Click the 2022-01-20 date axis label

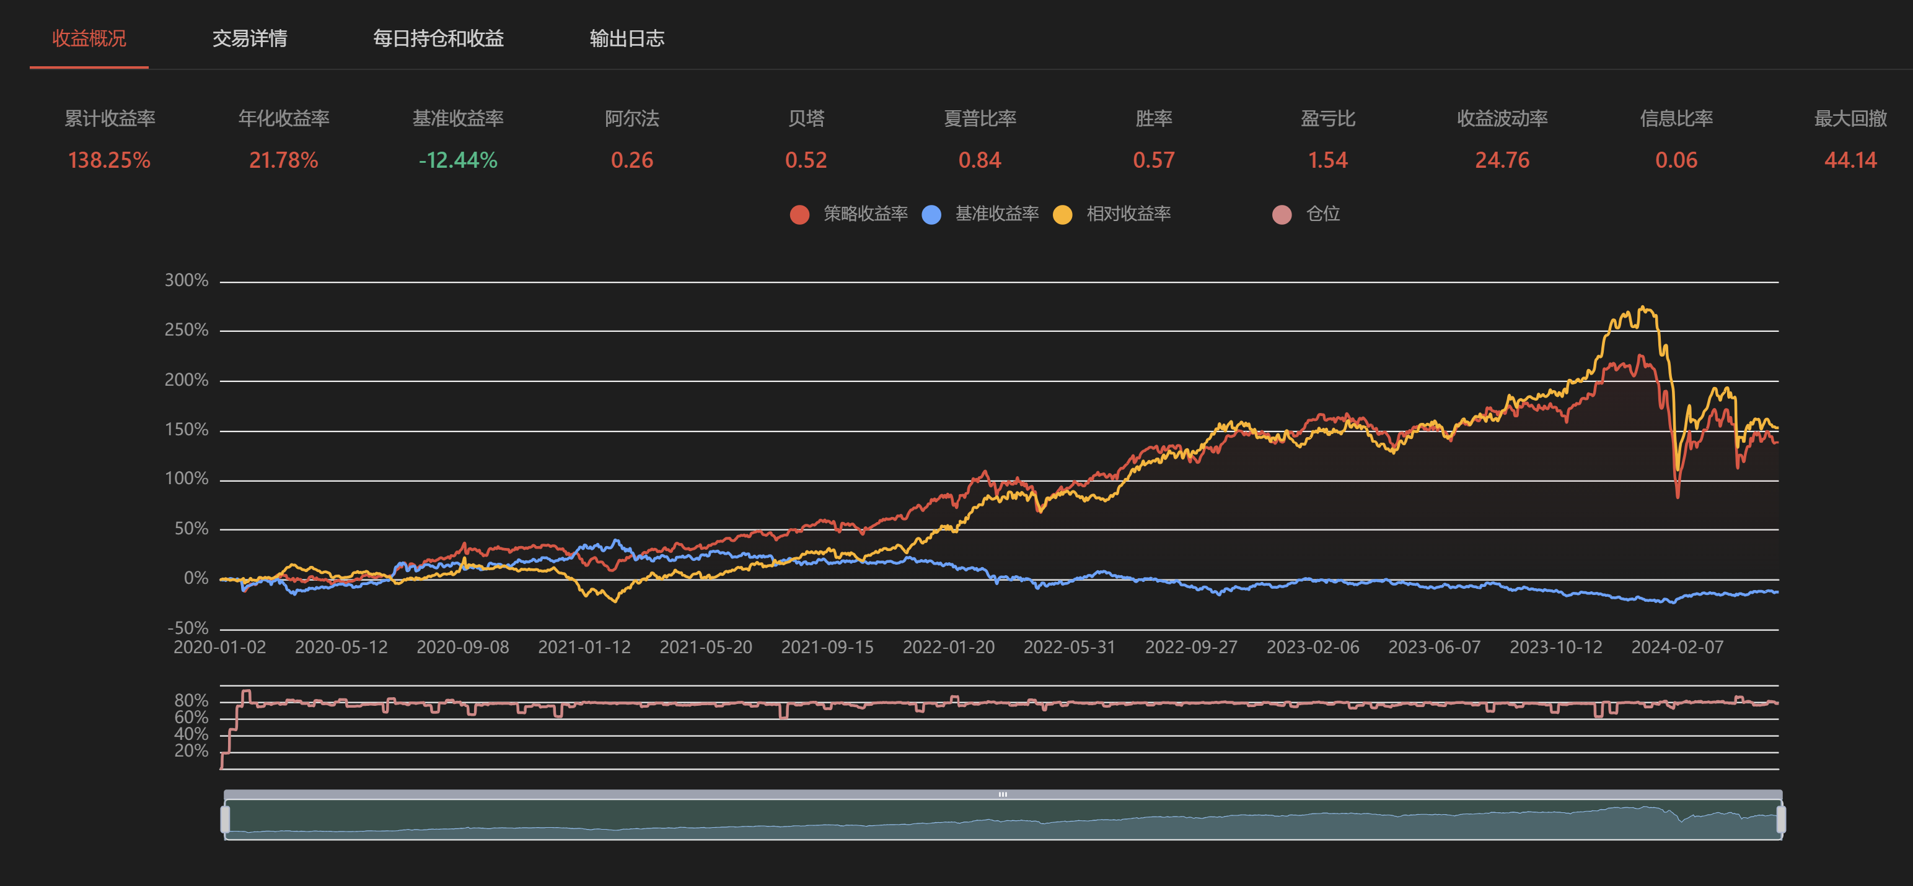[x=948, y=647]
